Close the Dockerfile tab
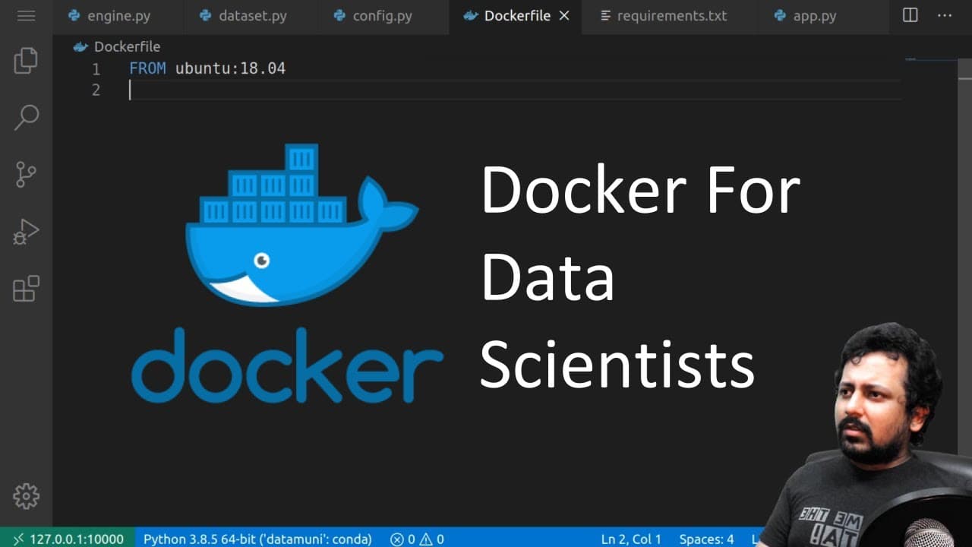Viewport: 972px width, 547px height. click(564, 15)
